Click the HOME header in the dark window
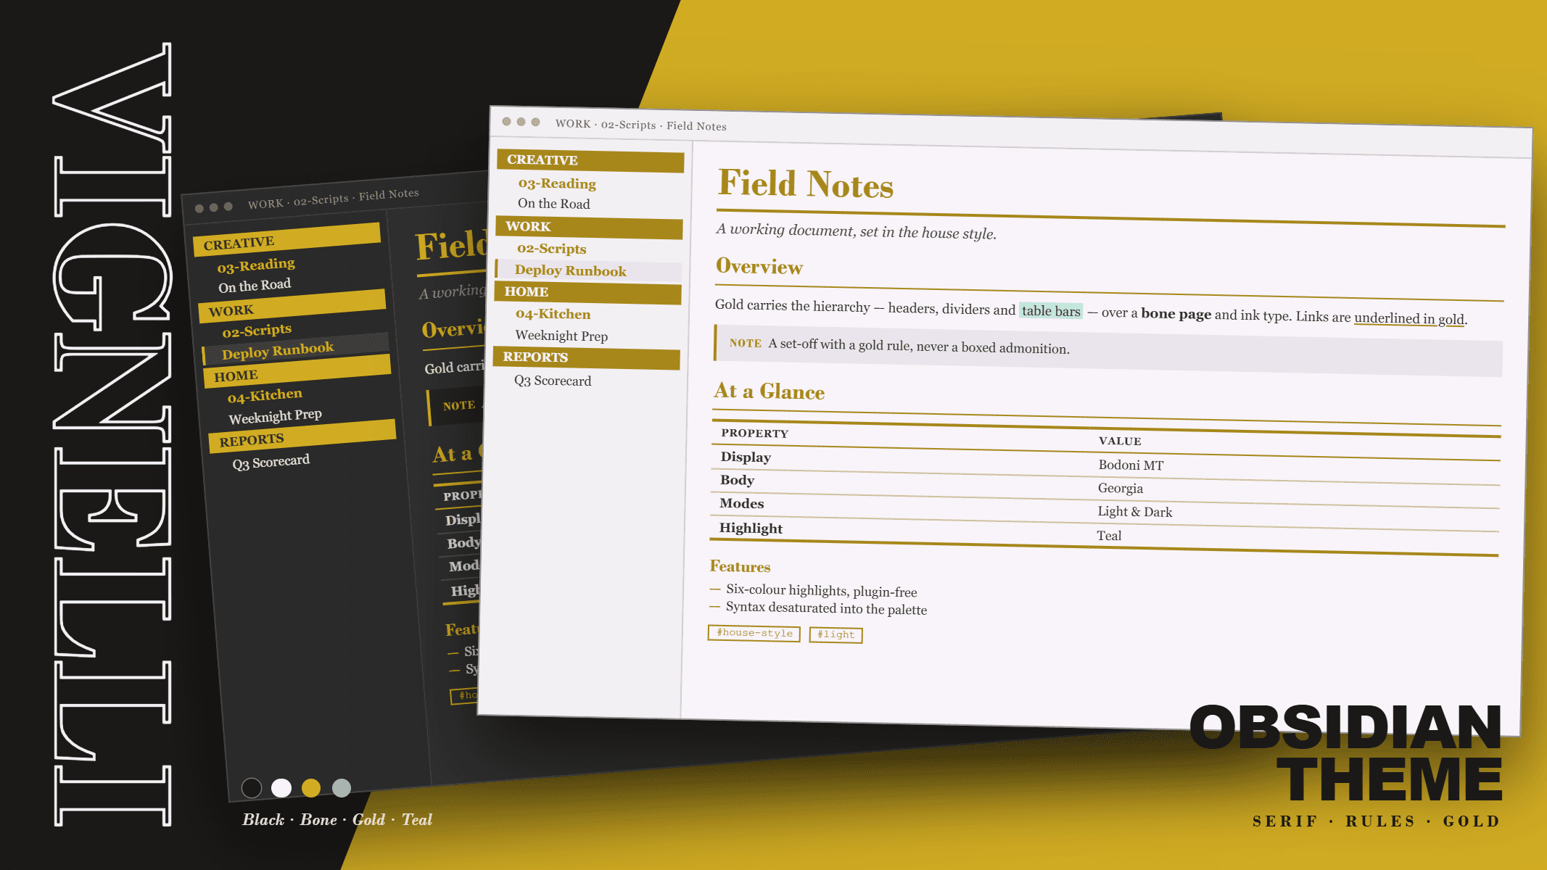The width and height of the screenshot is (1547, 870). click(297, 370)
